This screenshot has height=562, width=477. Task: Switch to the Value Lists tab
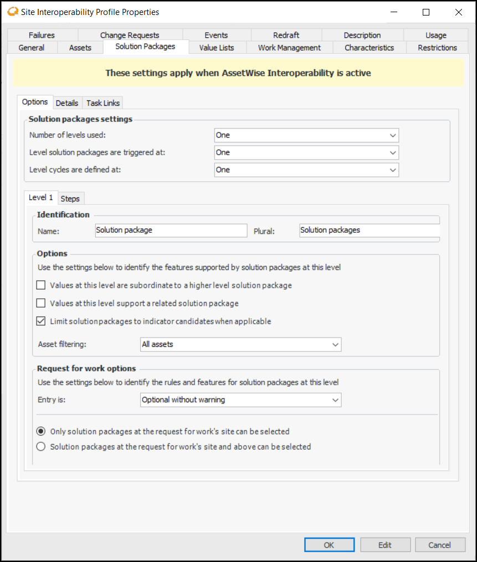coord(217,48)
